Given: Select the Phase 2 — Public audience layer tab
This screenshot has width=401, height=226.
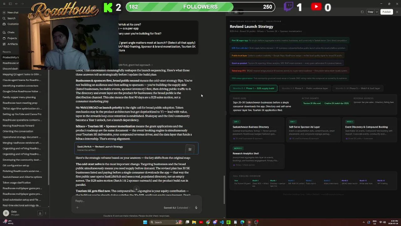Looking at the screenshot, I should click(305, 88).
